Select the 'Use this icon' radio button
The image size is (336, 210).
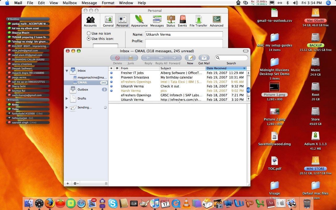point(89,39)
